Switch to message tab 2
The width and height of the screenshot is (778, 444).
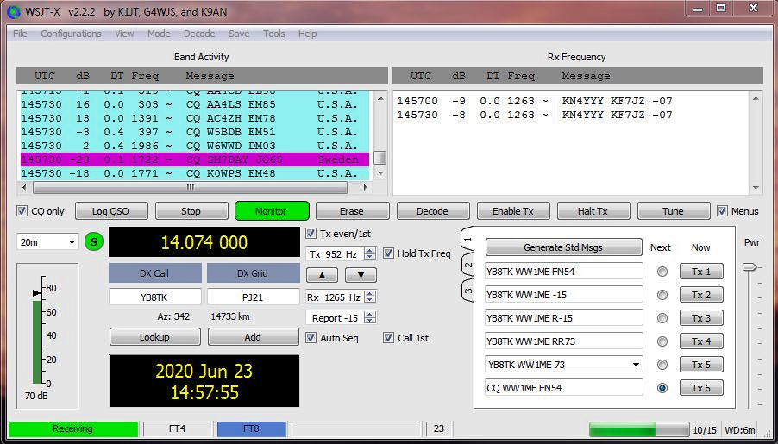(x=468, y=265)
